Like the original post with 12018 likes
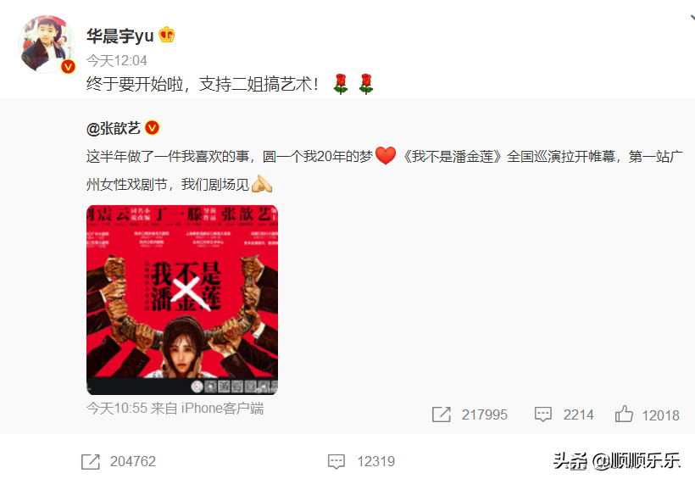 [x=648, y=414]
